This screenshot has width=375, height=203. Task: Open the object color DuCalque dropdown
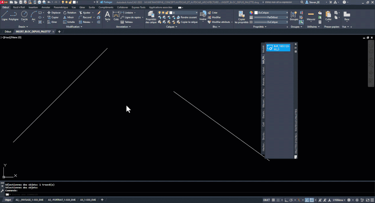click(271, 13)
